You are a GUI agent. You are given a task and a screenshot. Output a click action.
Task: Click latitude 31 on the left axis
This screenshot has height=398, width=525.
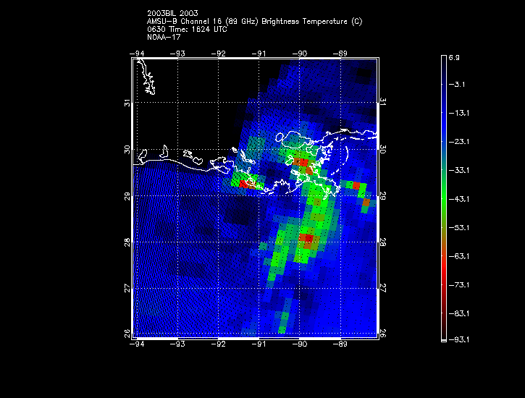(127, 103)
